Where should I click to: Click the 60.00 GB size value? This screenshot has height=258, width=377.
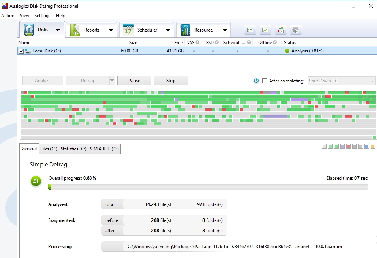click(129, 51)
